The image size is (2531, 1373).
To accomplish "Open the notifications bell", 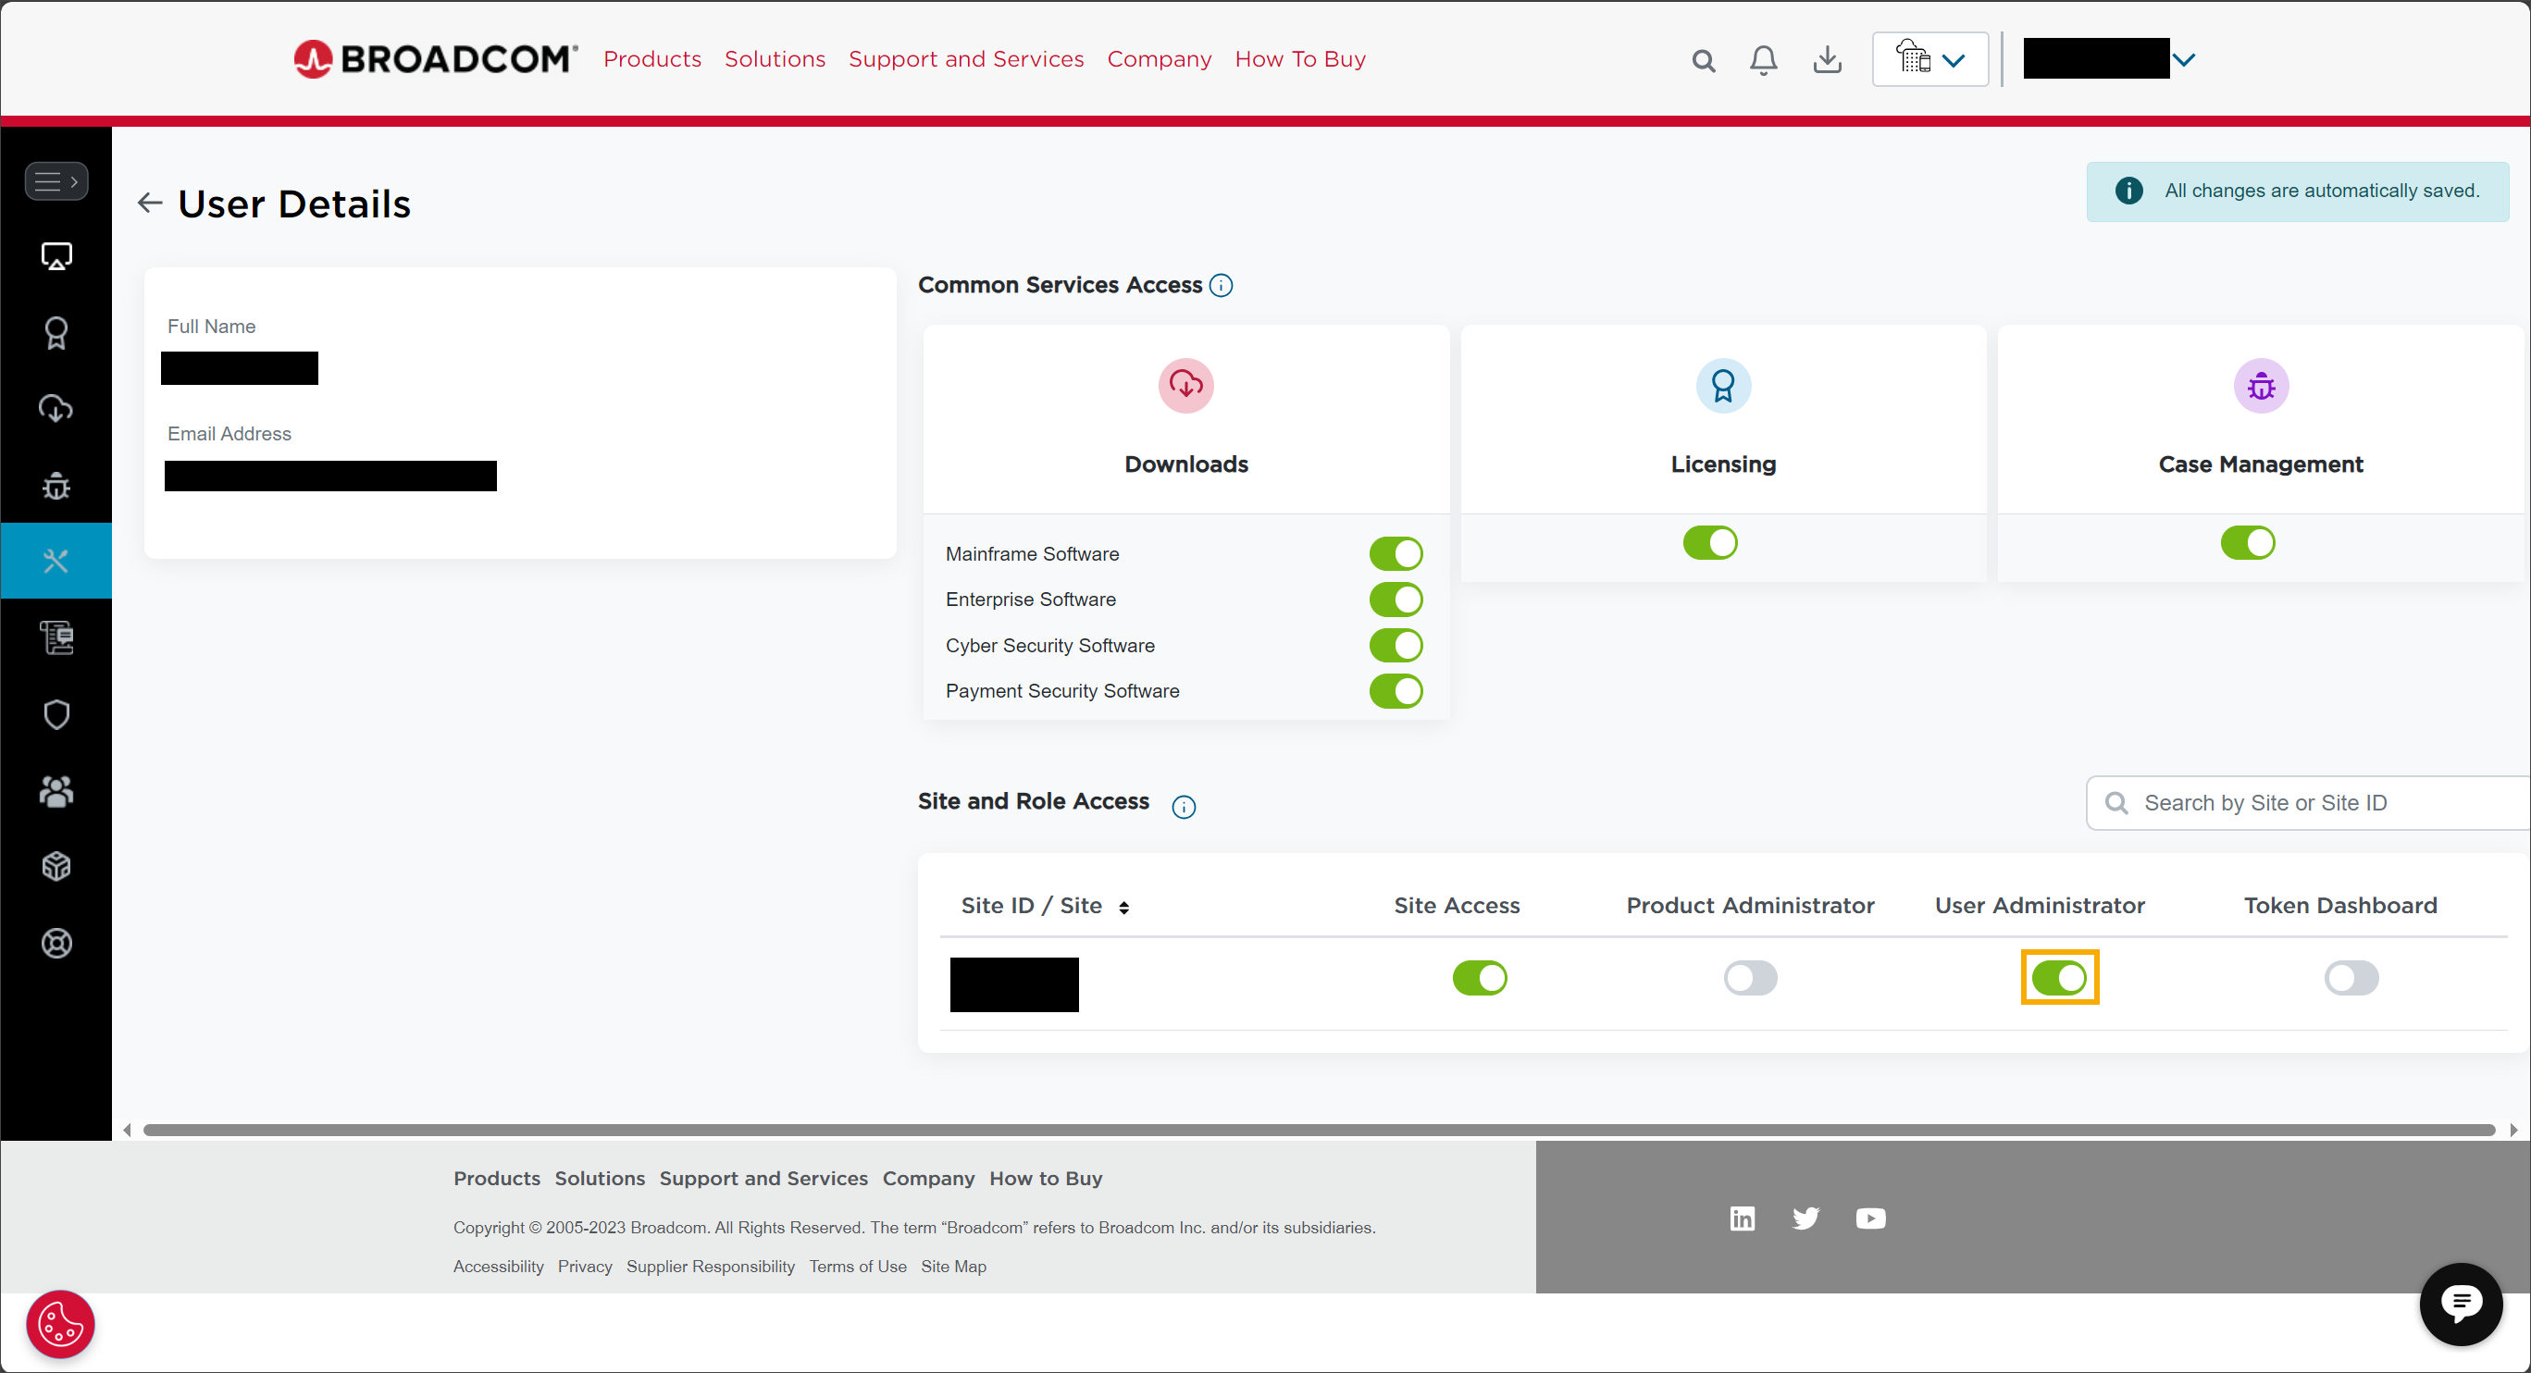I will [1763, 60].
